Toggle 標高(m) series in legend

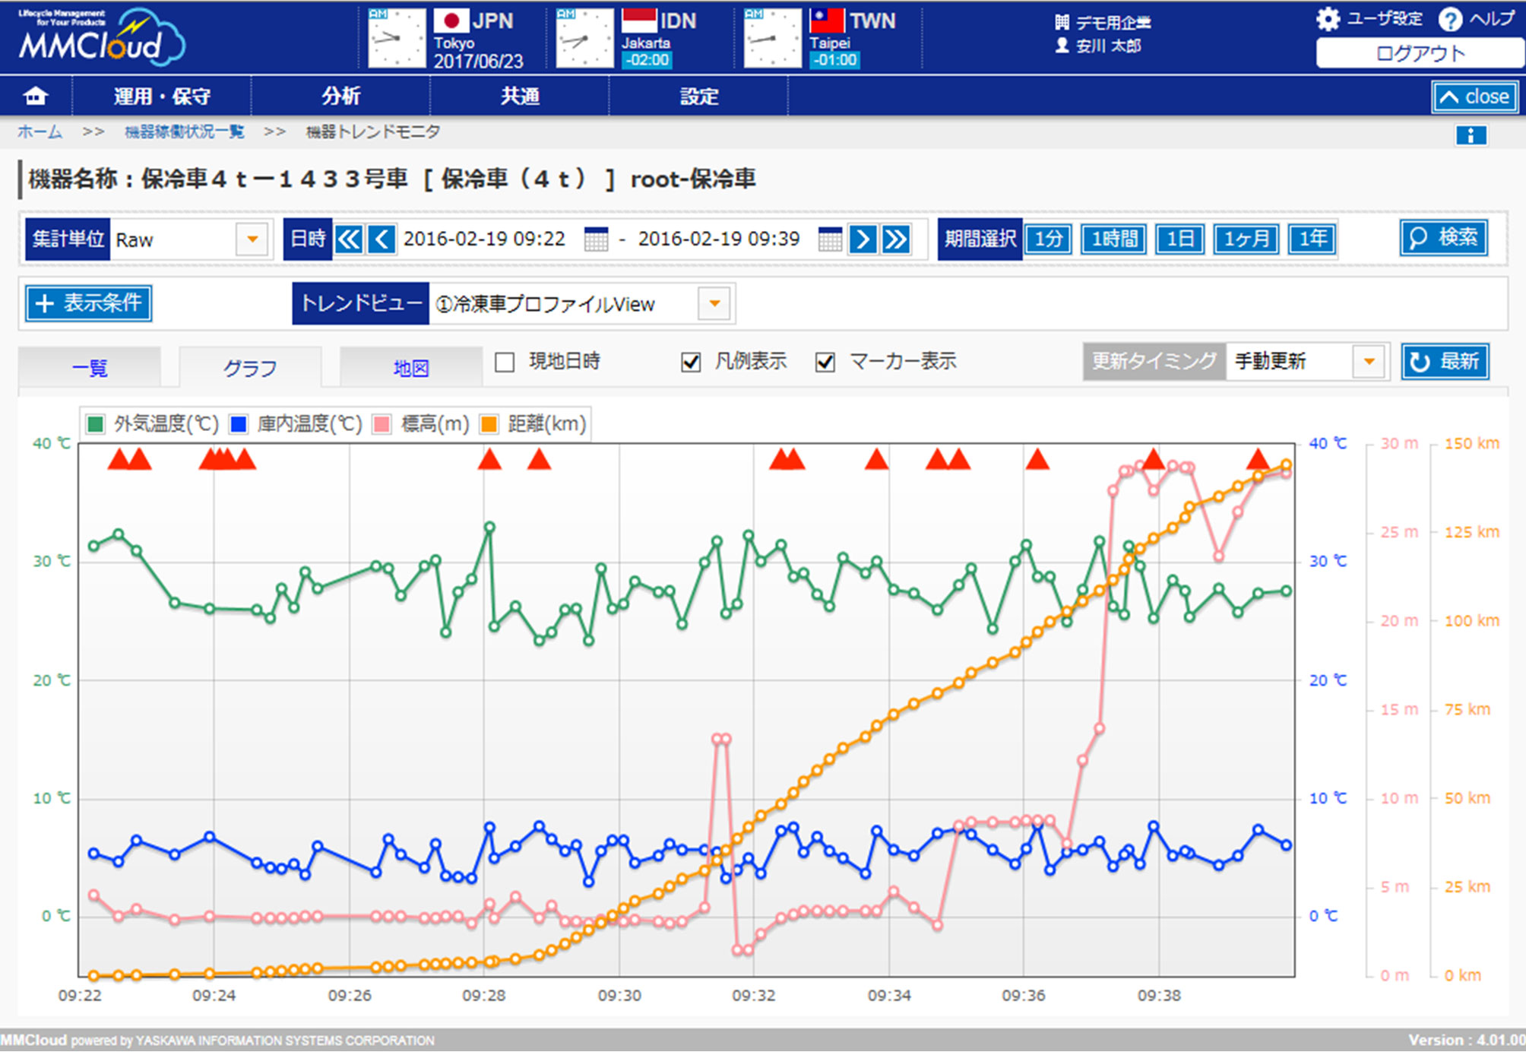point(421,424)
